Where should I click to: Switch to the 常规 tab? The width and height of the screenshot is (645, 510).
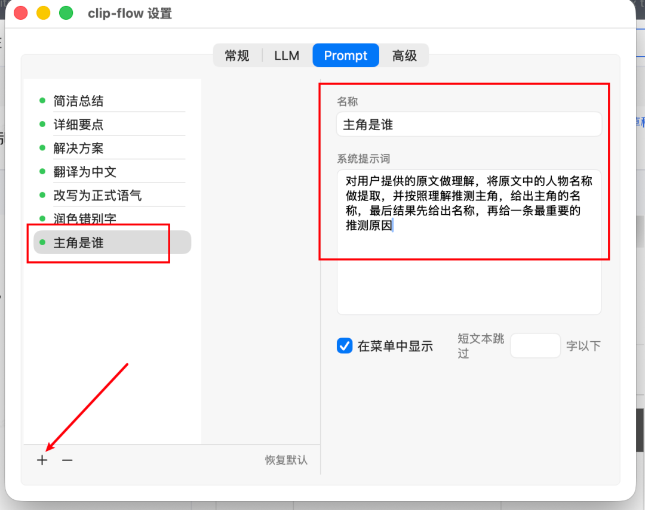click(x=237, y=55)
